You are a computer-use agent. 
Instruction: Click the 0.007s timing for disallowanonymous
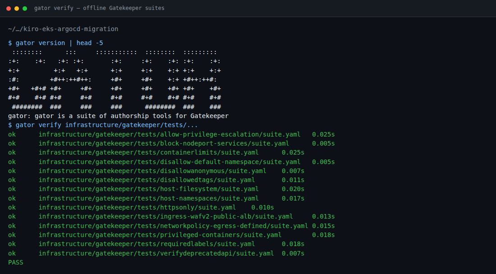pyautogui.click(x=293, y=171)
